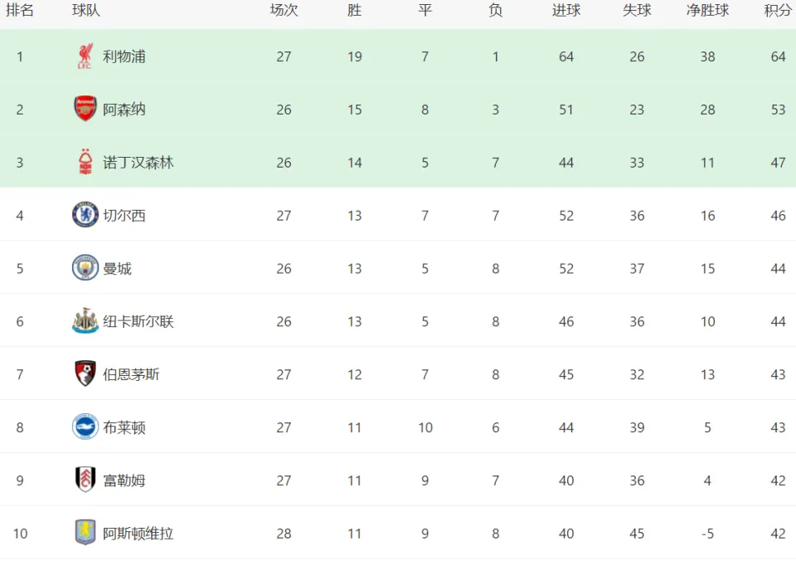Click the Bournemouth crest icon
This screenshot has width=796, height=561.
point(85,374)
